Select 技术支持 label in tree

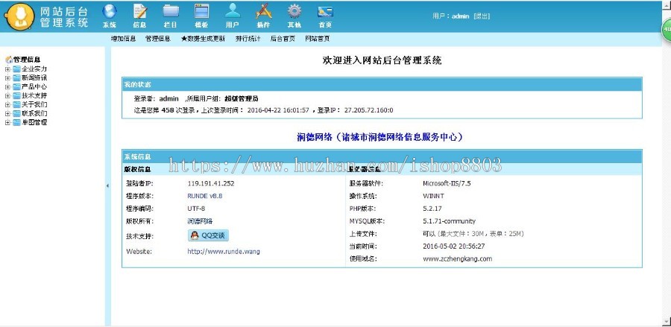(34, 96)
